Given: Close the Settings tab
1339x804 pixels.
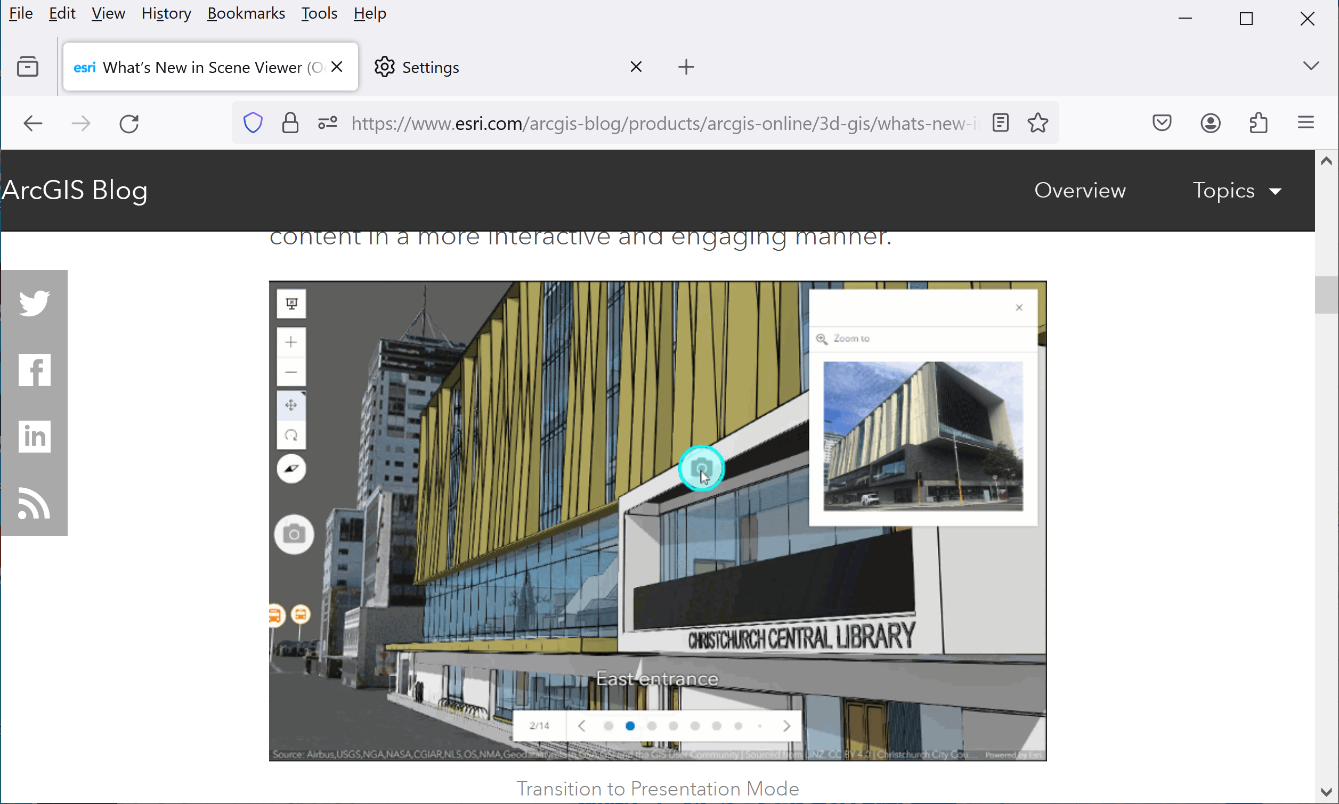Looking at the screenshot, I should (636, 67).
